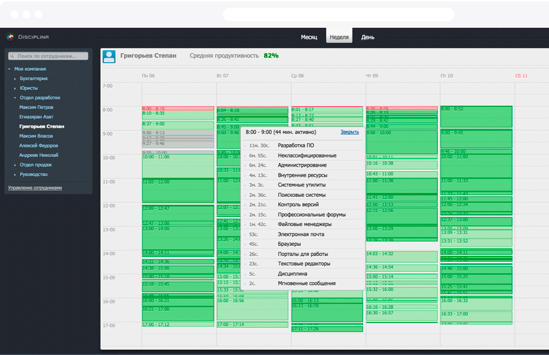549x355 pixels.
Task: Click the Порталы для работы row
Action: tap(303, 254)
